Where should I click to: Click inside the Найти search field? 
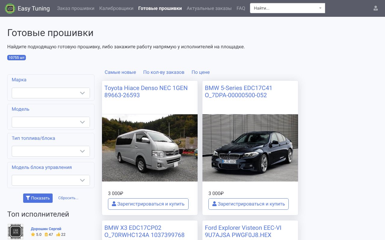tap(283, 8)
